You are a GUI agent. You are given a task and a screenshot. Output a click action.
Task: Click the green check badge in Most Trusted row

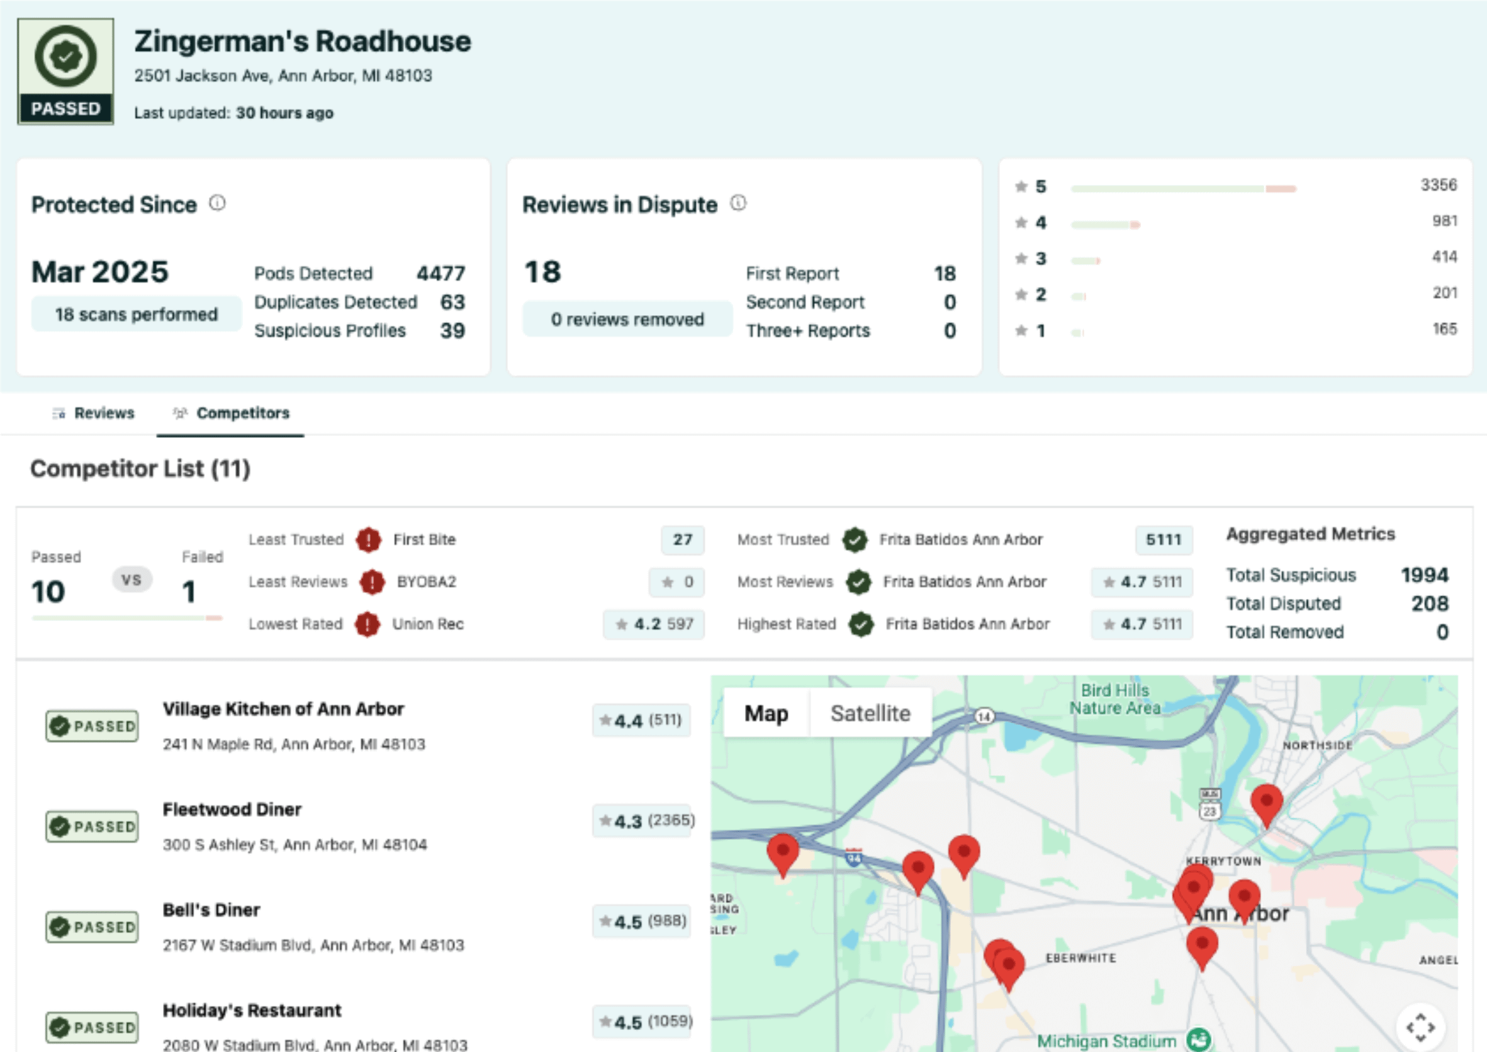click(x=855, y=540)
